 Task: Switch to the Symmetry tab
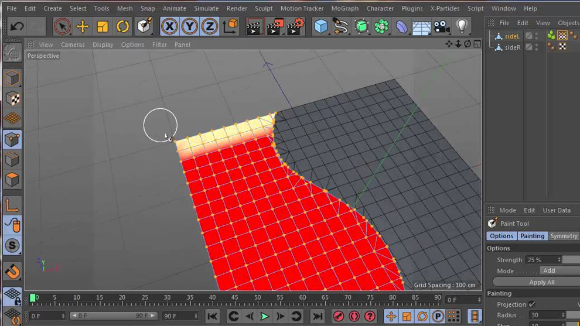pyautogui.click(x=564, y=236)
